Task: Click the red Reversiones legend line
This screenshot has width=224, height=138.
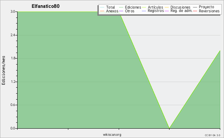Action: pos(195,11)
